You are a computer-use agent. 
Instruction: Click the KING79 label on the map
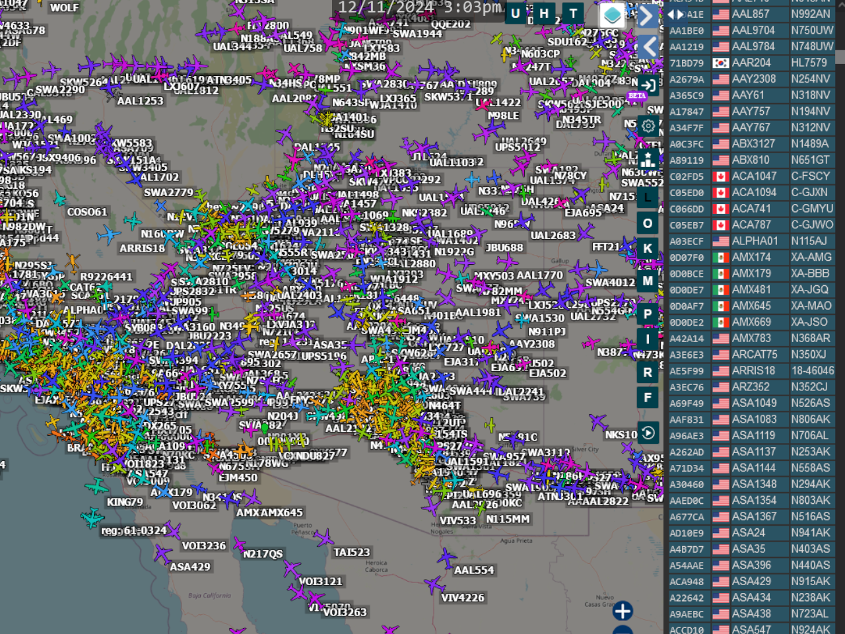click(125, 502)
